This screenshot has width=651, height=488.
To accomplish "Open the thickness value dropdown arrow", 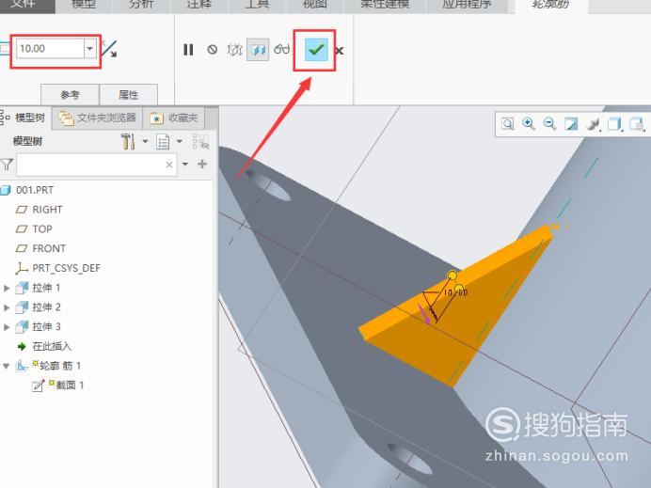I will (x=90, y=49).
